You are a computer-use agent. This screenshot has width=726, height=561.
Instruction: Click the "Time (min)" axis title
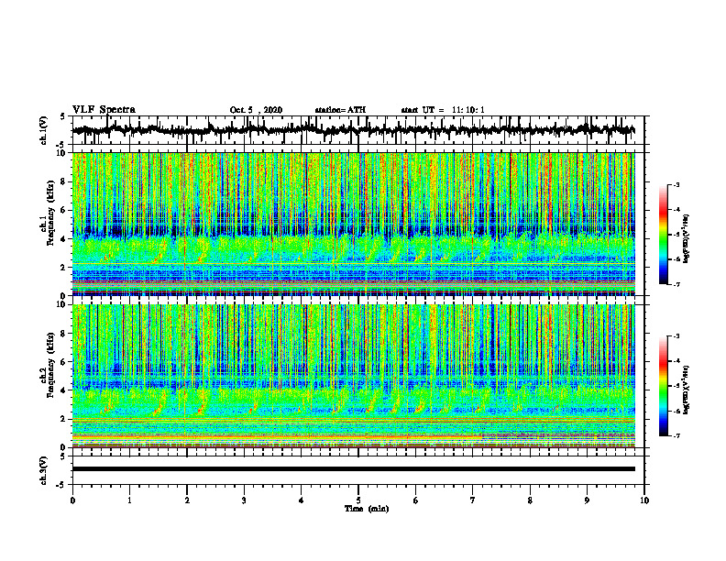coord(367,509)
